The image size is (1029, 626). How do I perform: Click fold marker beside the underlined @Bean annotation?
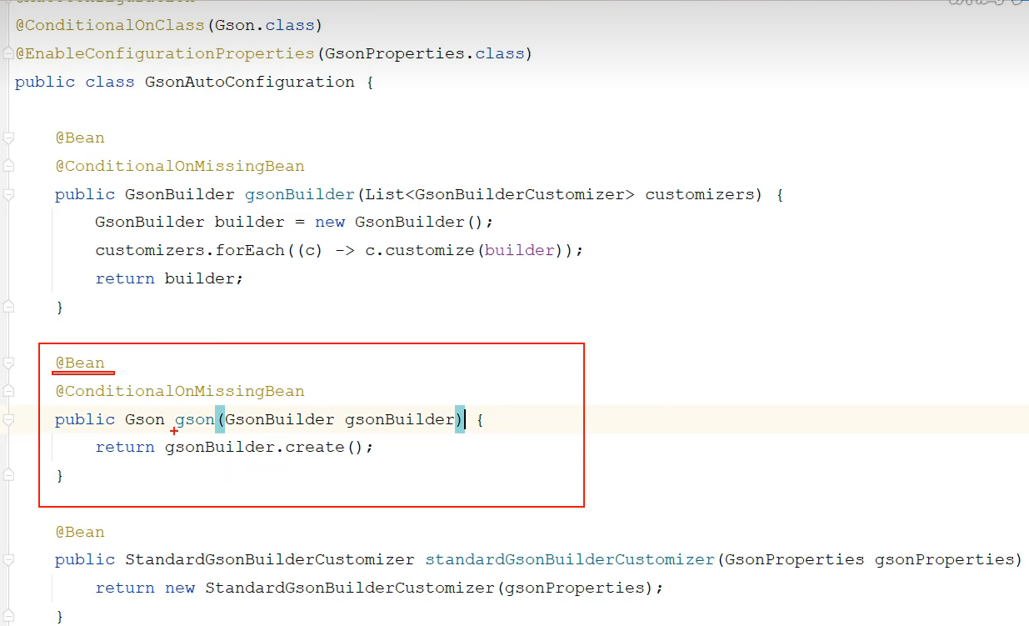pyautogui.click(x=8, y=363)
